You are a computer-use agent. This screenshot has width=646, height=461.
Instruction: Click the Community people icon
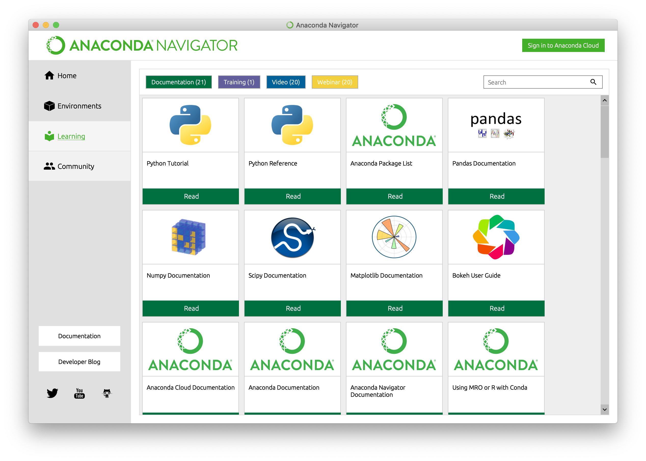coord(49,166)
